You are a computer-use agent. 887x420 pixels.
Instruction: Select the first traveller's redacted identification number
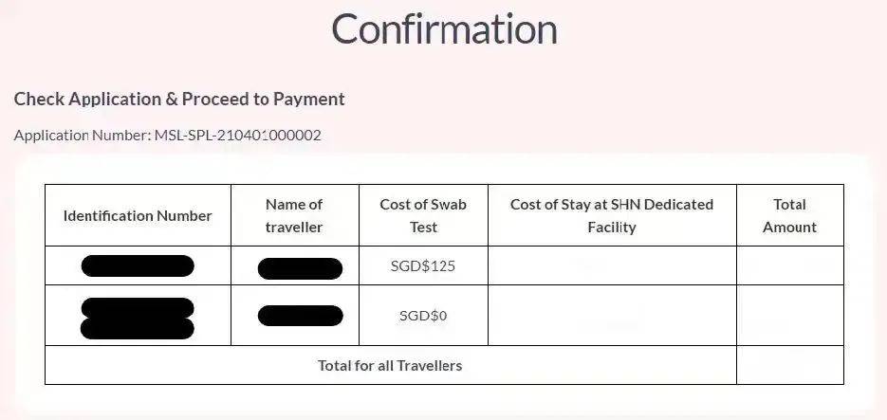(138, 265)
